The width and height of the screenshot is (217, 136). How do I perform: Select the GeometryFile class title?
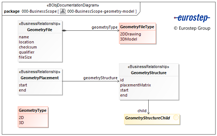pos(39,30)
